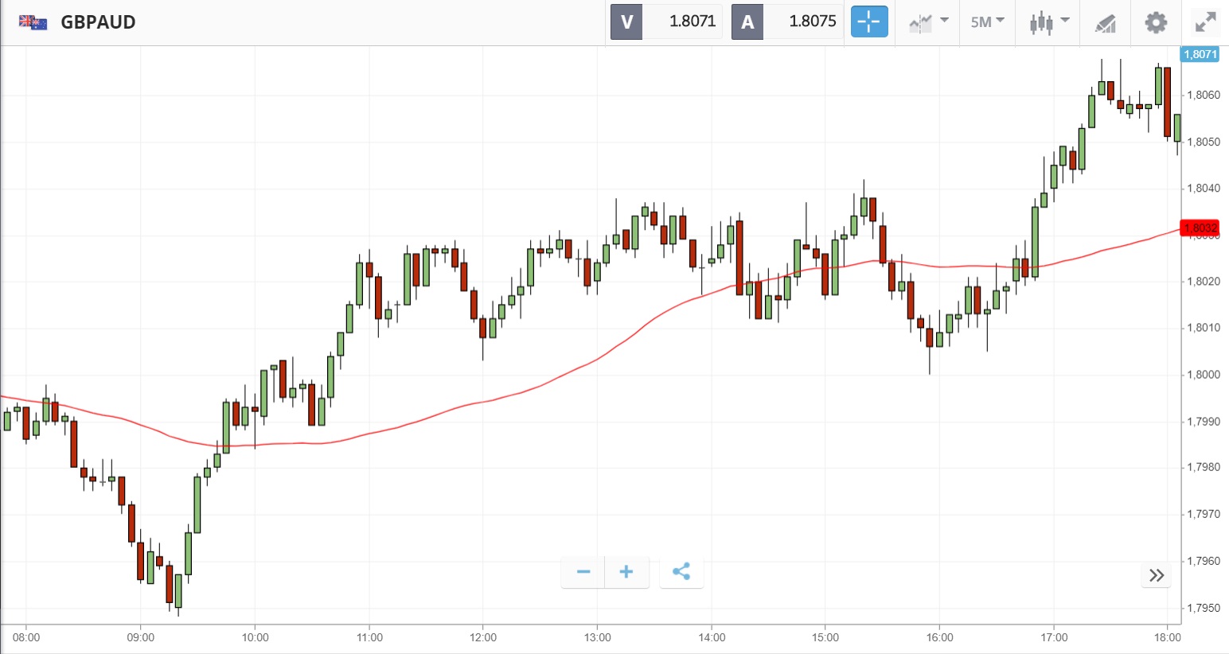Toggle the blue crosshair cursor button
This screenshot has width=1229, height=654.
(x=868, y=22)
